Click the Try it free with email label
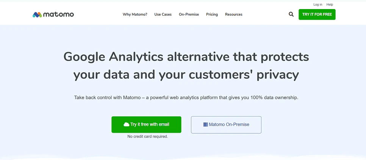 click(x=150, y=124)
